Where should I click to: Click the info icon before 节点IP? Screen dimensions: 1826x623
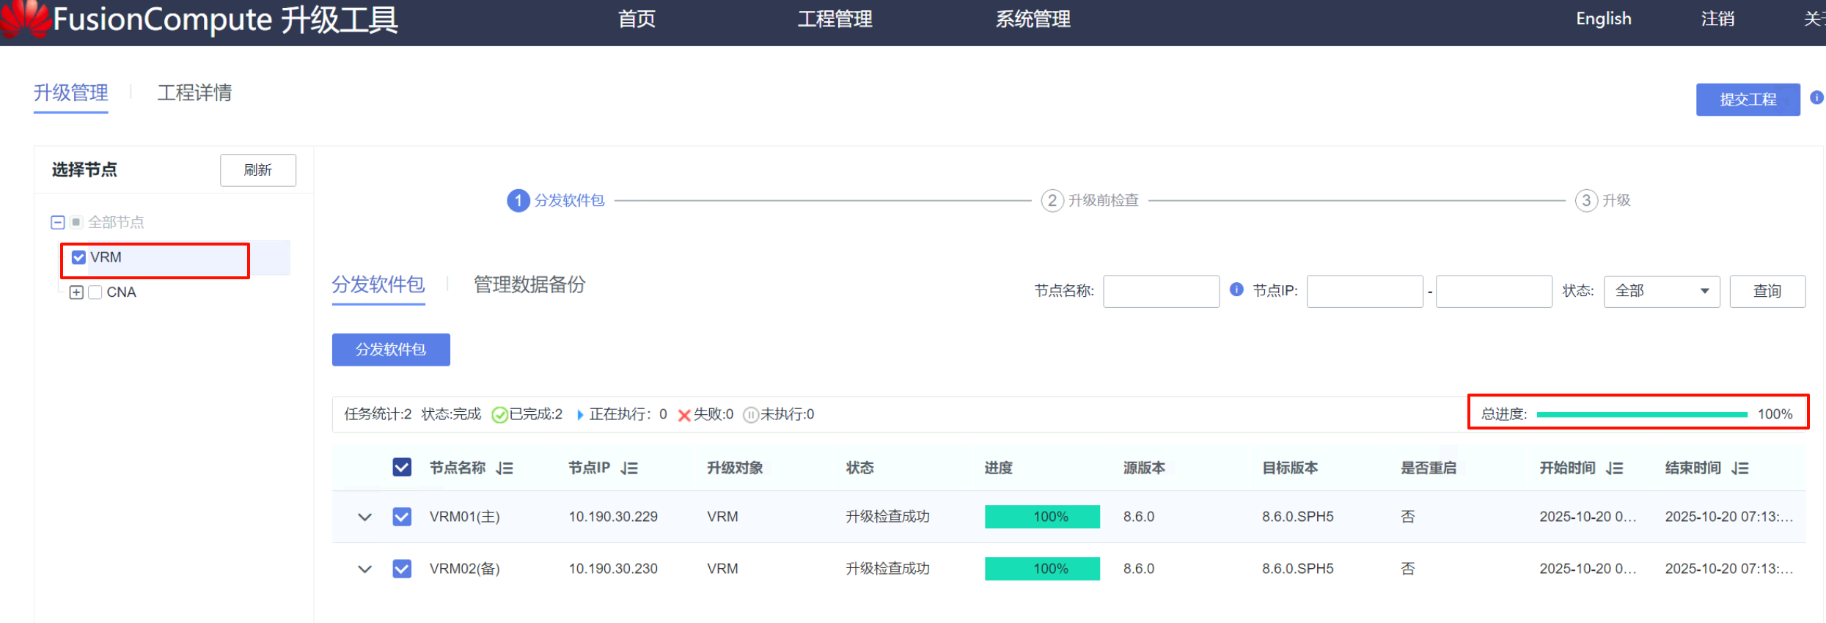tap(1236, 290)
